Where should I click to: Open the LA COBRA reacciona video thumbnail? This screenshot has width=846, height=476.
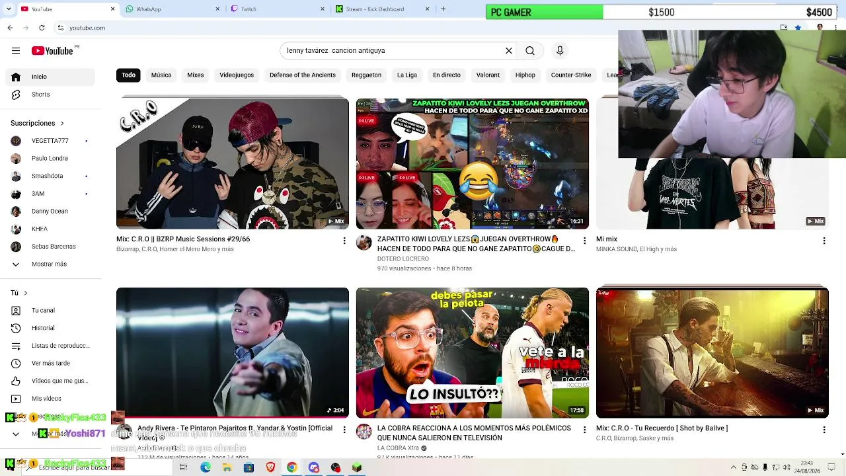473,353
